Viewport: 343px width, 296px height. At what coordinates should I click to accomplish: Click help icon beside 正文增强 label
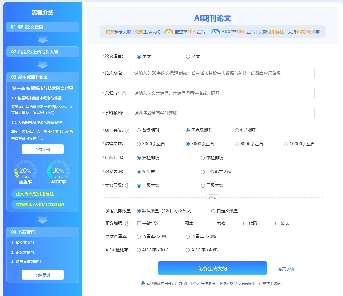point(127,224)
